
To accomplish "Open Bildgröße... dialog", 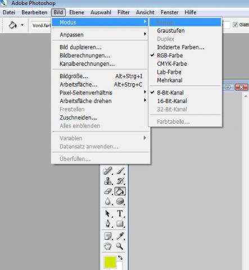I will tap(100, 76).
